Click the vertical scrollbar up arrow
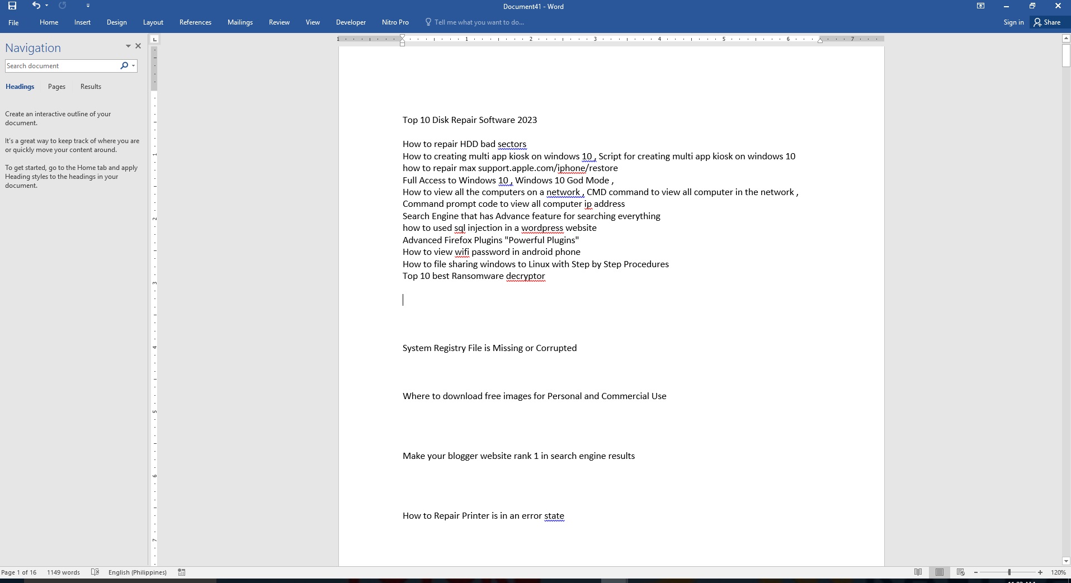 1066,39
